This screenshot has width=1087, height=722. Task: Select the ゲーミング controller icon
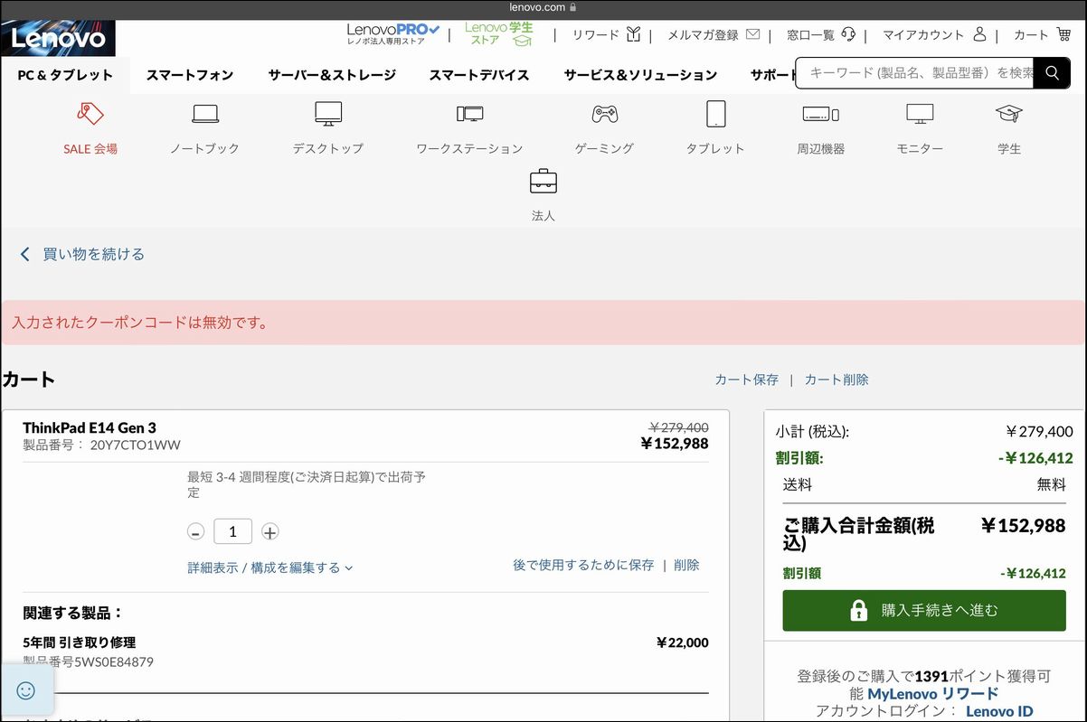coord(605,114)
